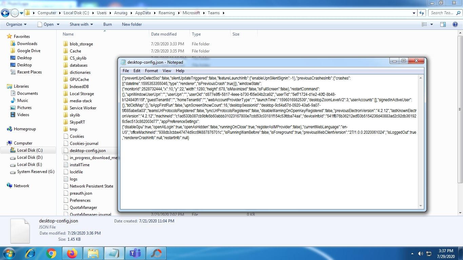463x260 pixels.
Task: Open the Share with dropdown
Action: click(81, 24)
